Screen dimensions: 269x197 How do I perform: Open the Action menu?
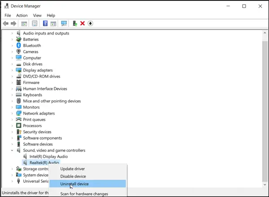coord(22,15)
